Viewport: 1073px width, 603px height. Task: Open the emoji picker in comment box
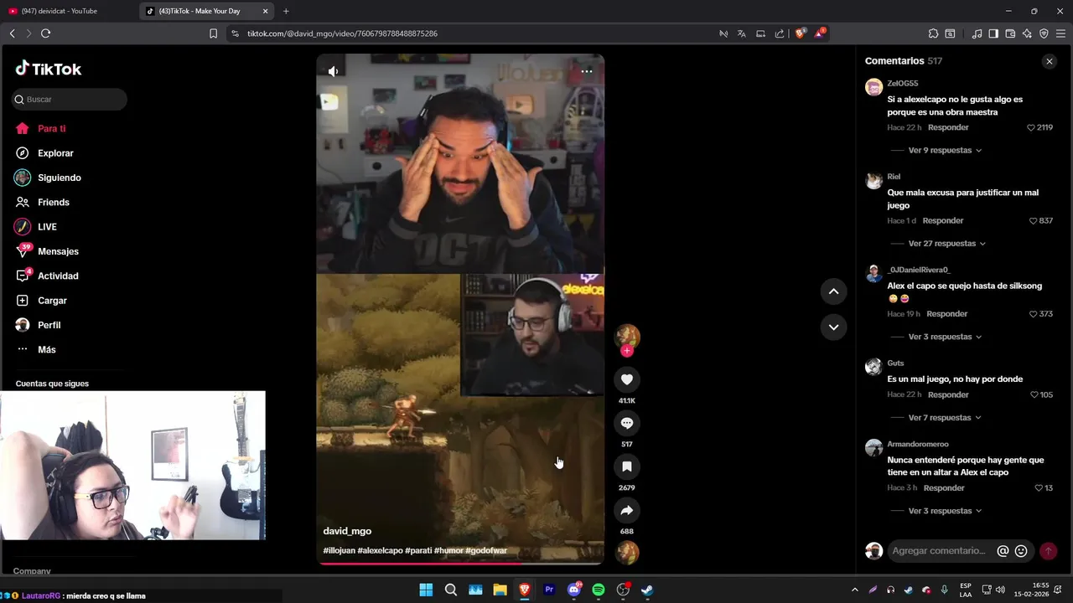point(1021,551)
